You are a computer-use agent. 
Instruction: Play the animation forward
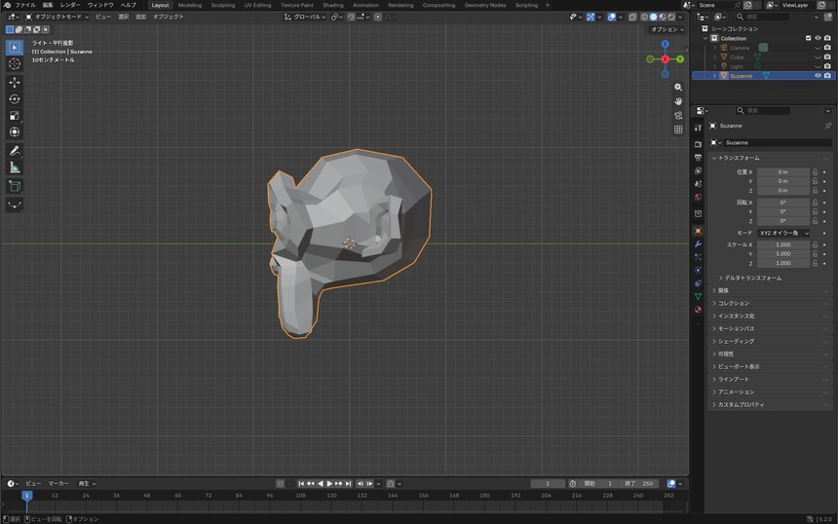[x=329, y=483]
